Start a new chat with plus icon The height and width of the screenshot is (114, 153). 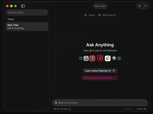(139, 6)
